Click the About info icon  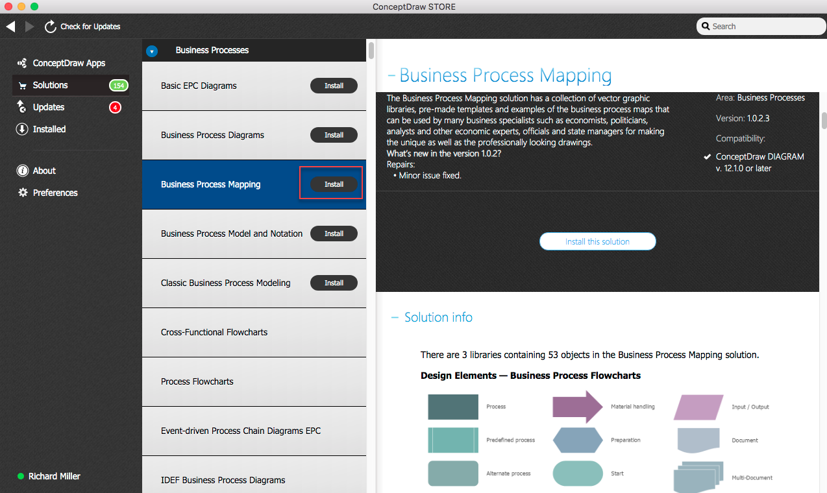click(x=22, y=171)
